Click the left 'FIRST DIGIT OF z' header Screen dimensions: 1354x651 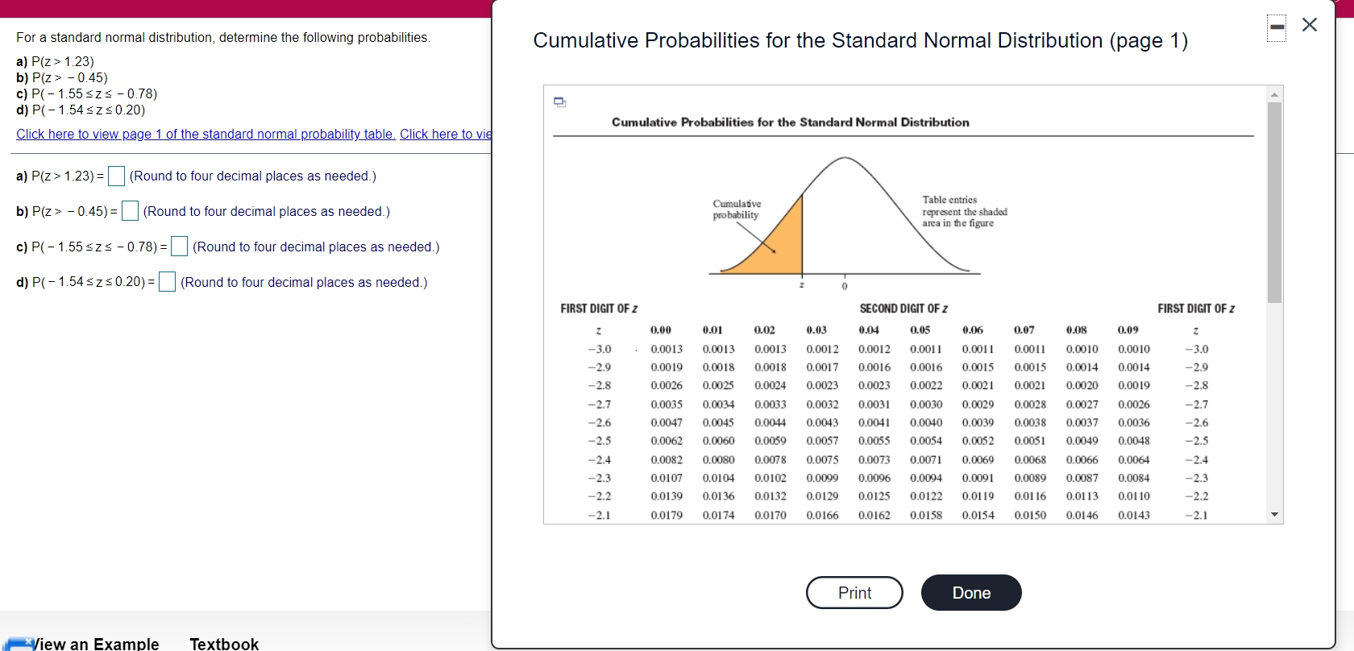pos(599,309)
